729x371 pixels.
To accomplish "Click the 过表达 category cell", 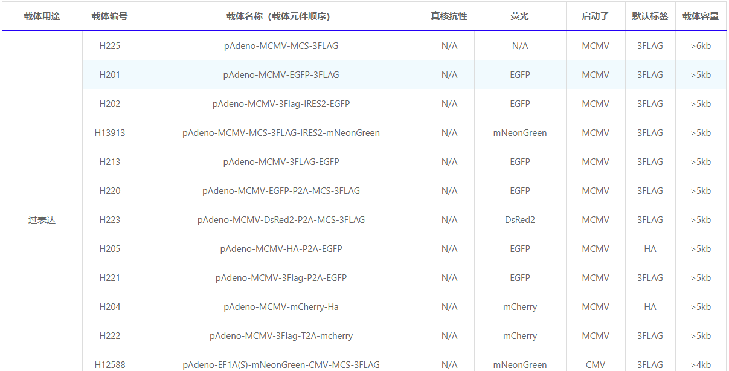I will tap(42, 220).
